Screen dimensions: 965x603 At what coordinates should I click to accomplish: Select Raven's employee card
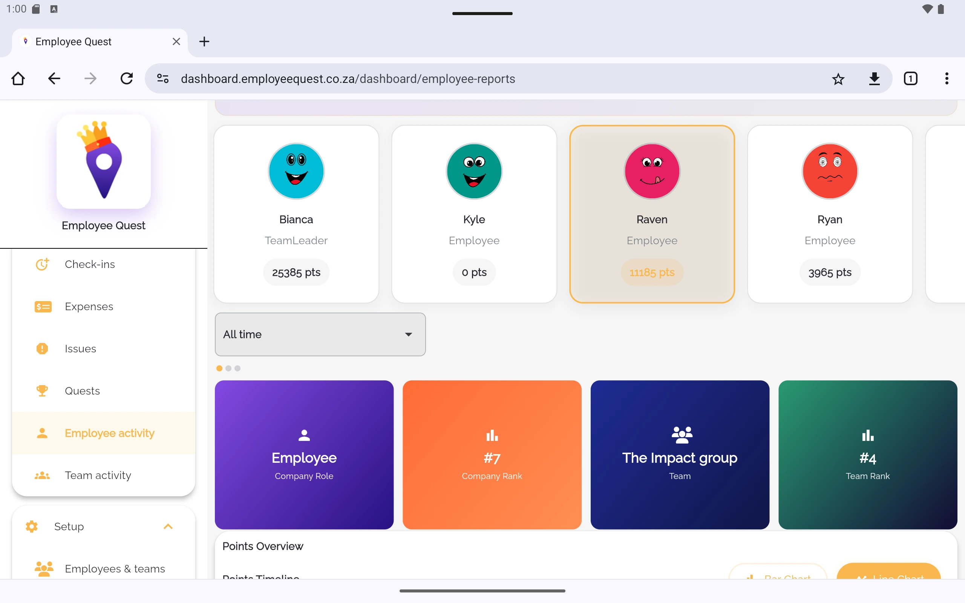point(652,214)
